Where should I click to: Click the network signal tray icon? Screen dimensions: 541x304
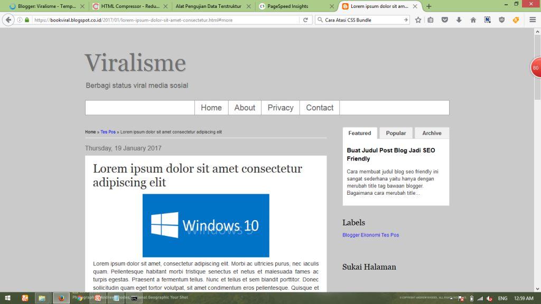click(x=480, y=299)
